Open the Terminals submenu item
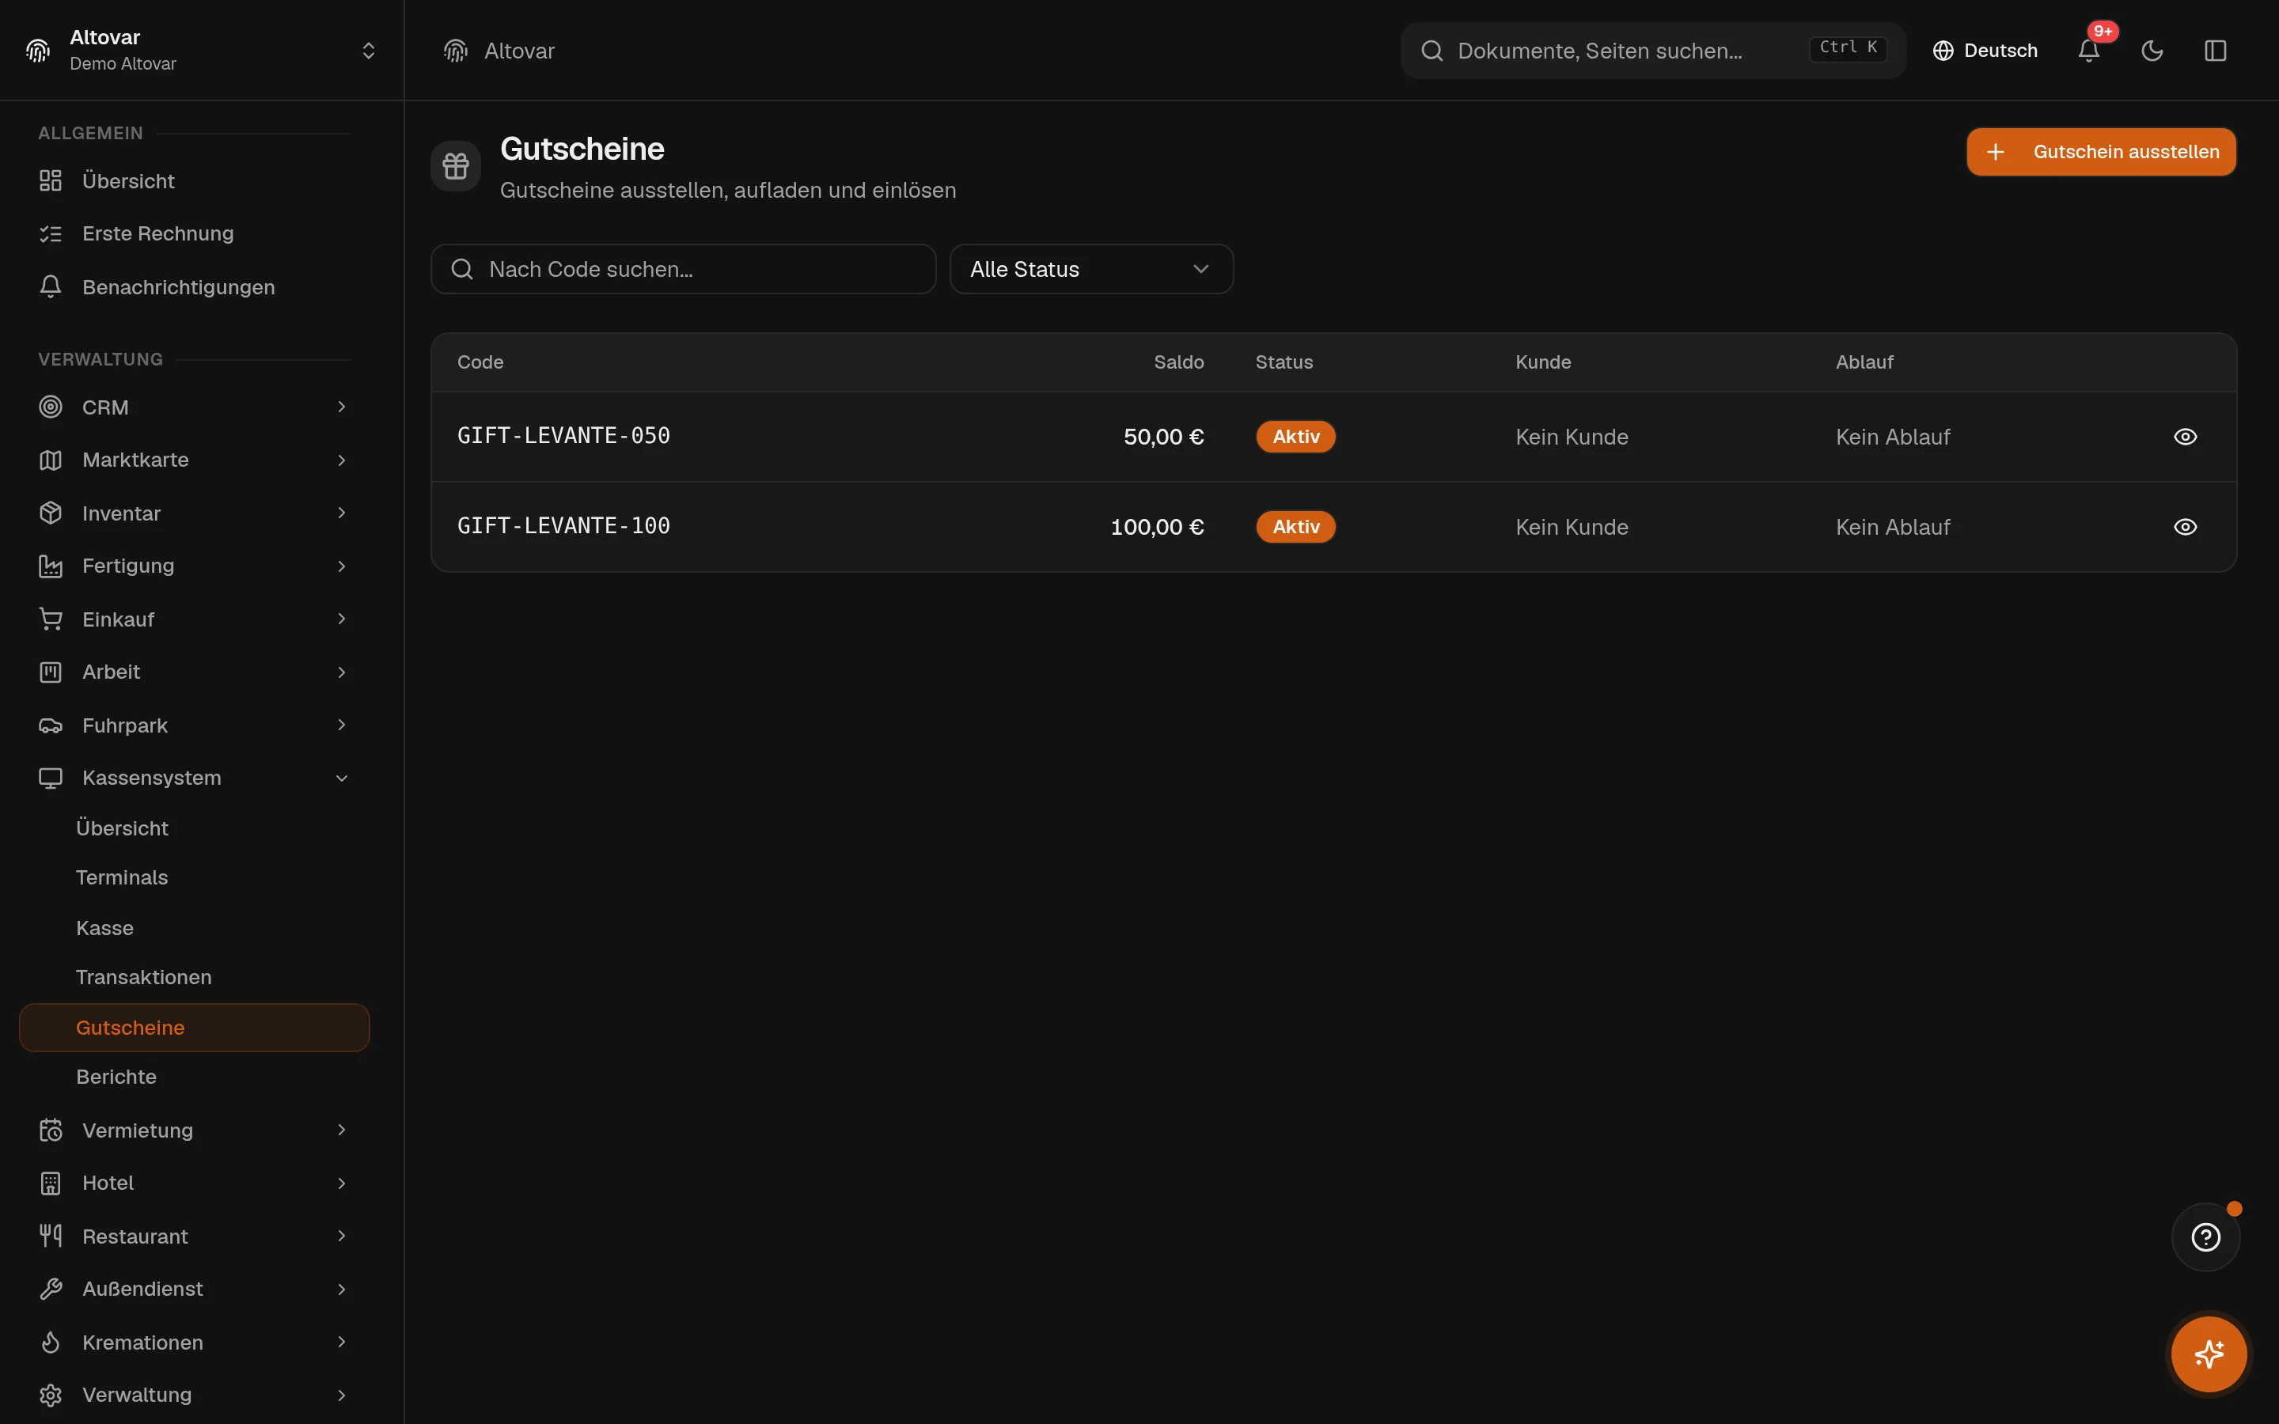The height and width of the screenshot is (1424, 2279). 194,878
